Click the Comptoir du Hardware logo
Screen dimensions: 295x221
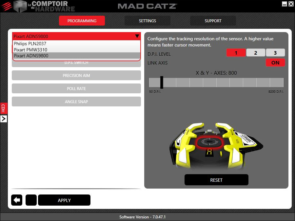coord(44,6)
